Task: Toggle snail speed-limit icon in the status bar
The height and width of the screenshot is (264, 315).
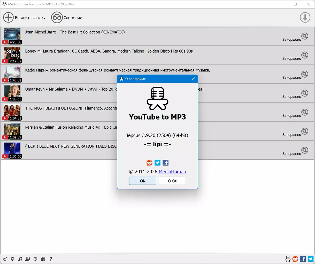Action: (28, 259)
